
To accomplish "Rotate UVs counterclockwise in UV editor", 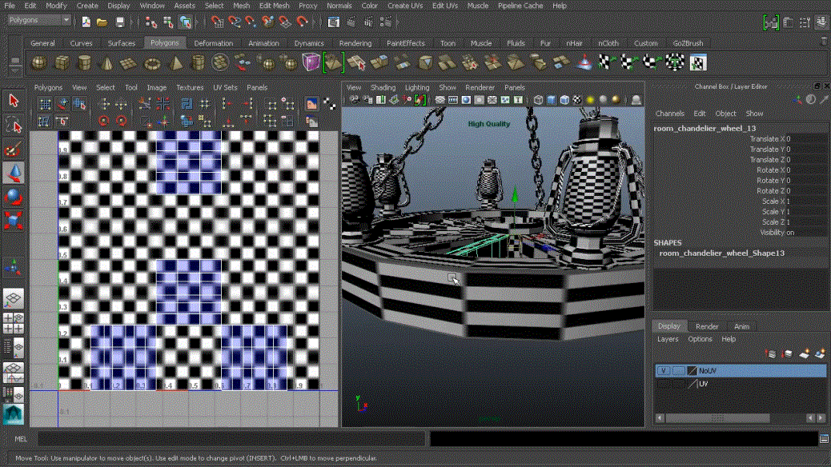I will [x=104, y=122].
